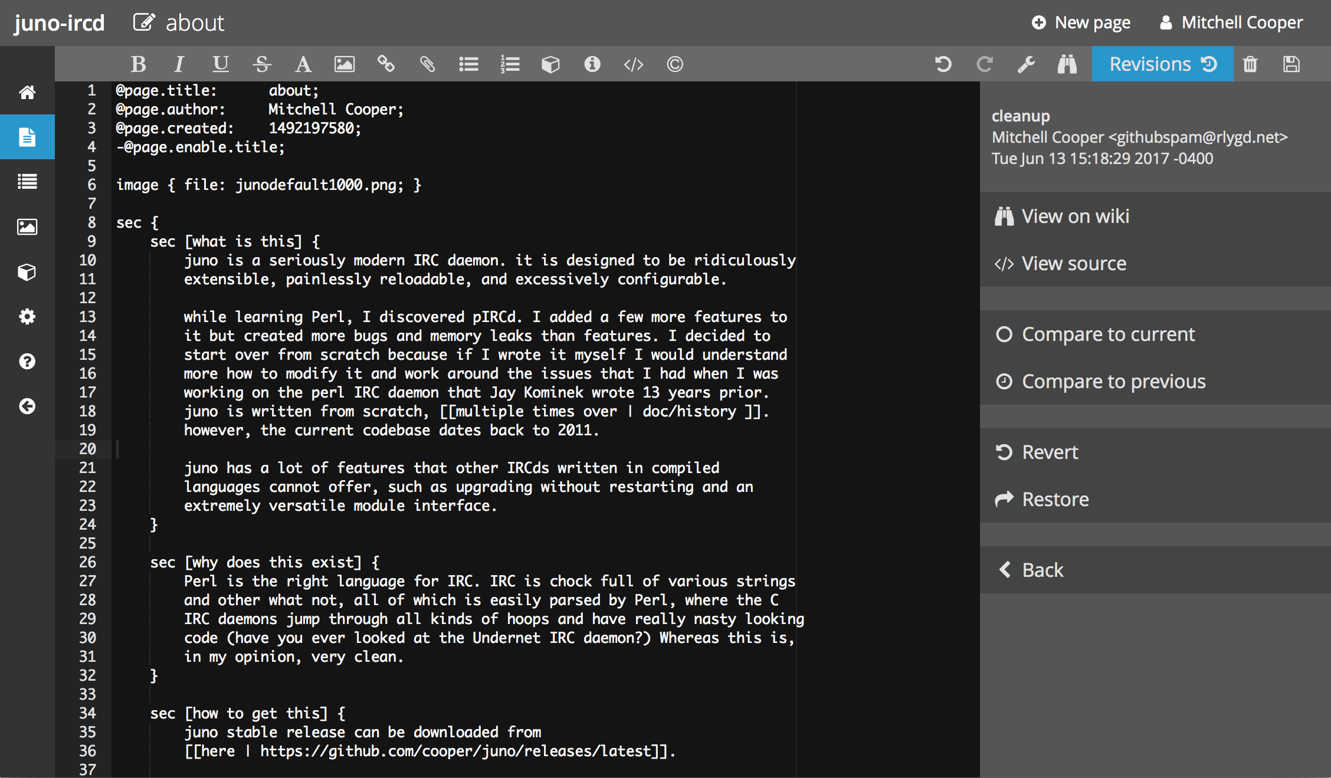Click the sec [what is this] line
Screen dimensions: 1331x778
[x=235, y=241]
